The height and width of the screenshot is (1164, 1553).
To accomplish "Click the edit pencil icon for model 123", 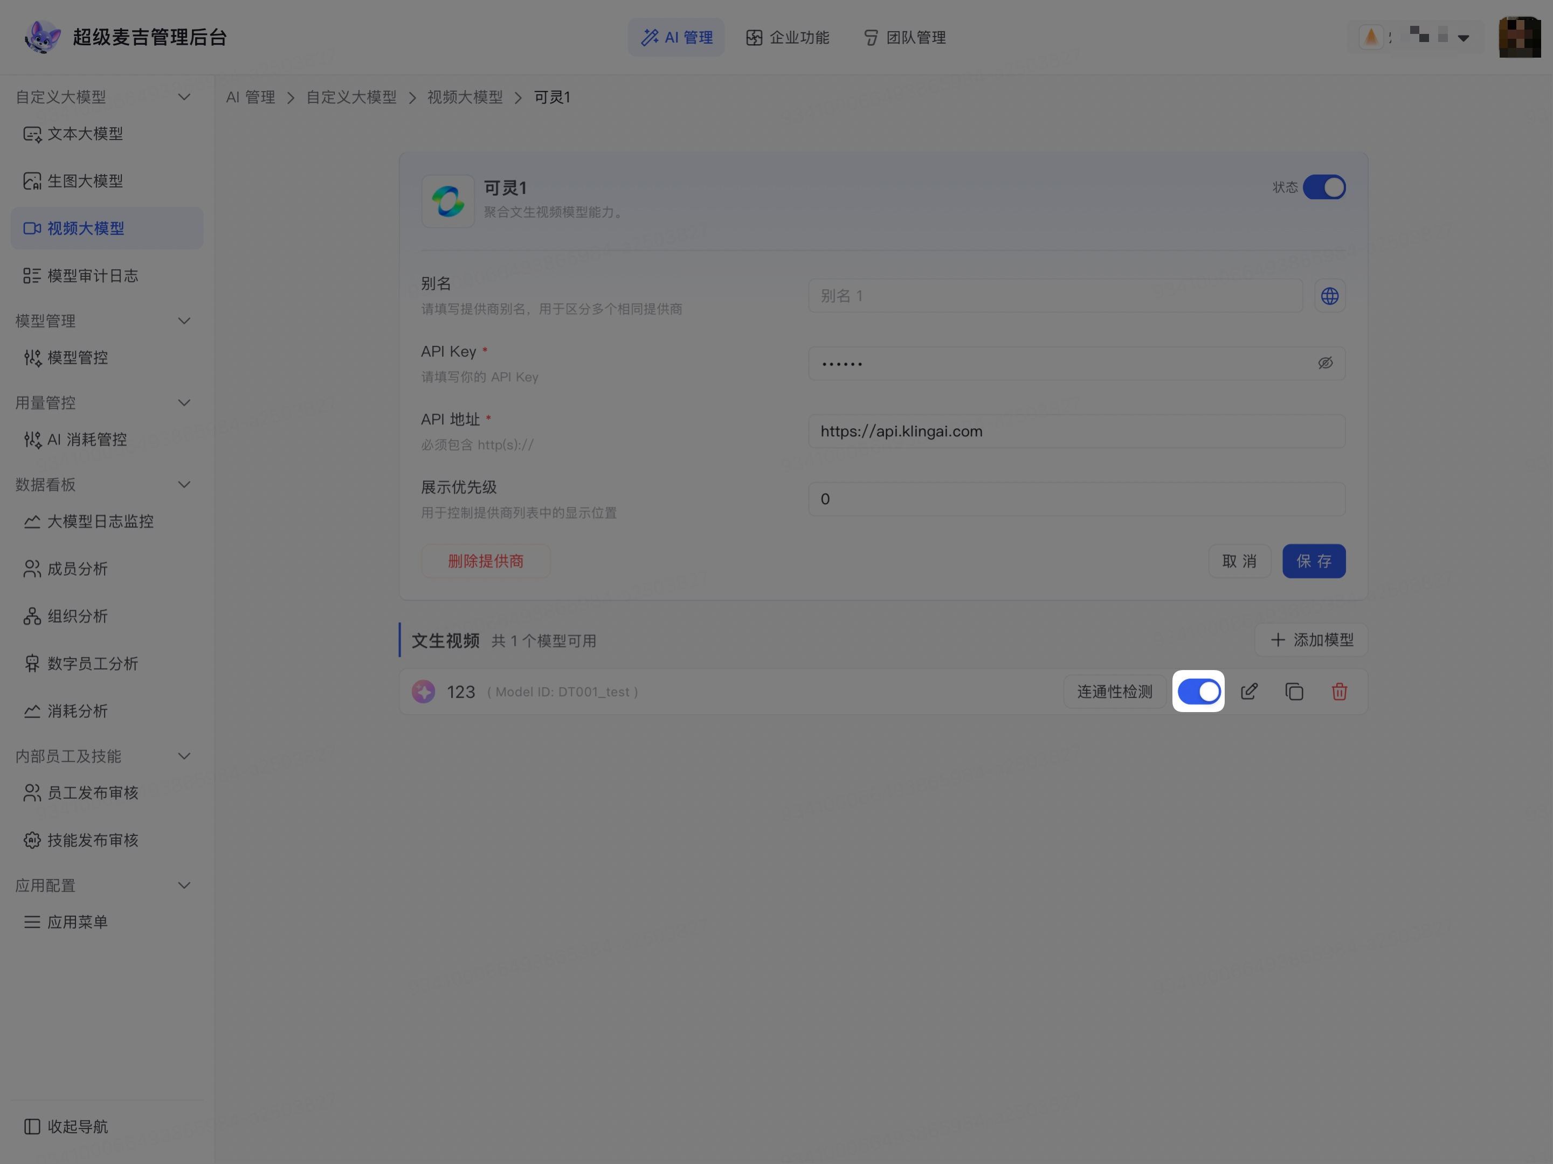I will pyautogui.click(x=1249, y=692).
